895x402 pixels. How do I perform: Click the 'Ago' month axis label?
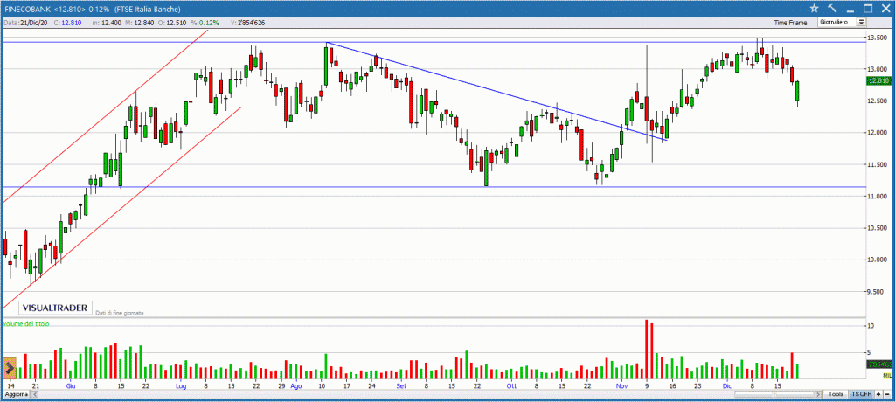click(x=295, y=386)
